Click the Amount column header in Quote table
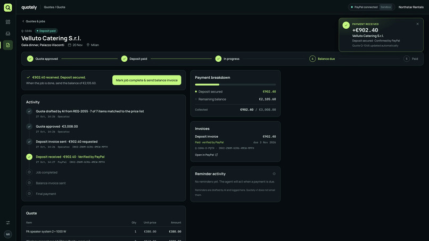429x241 pixels. coord(176,223)
